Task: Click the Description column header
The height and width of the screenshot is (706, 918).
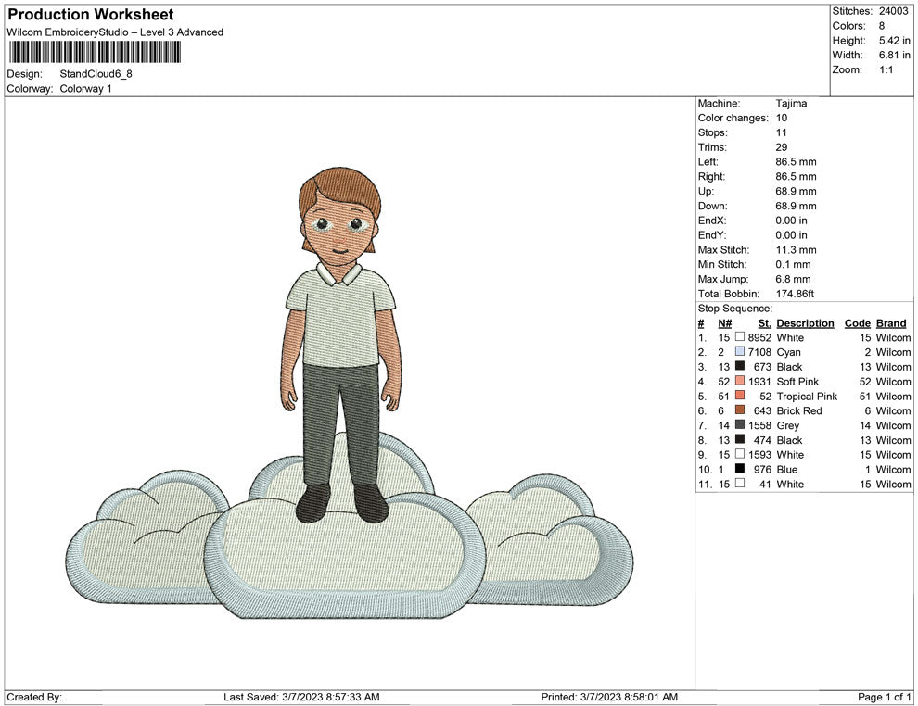Action: (x=805, y=323)
